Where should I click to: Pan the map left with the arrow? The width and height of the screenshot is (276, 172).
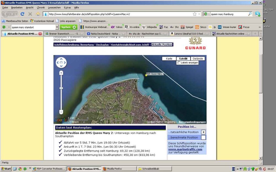[x=57, y=62]
